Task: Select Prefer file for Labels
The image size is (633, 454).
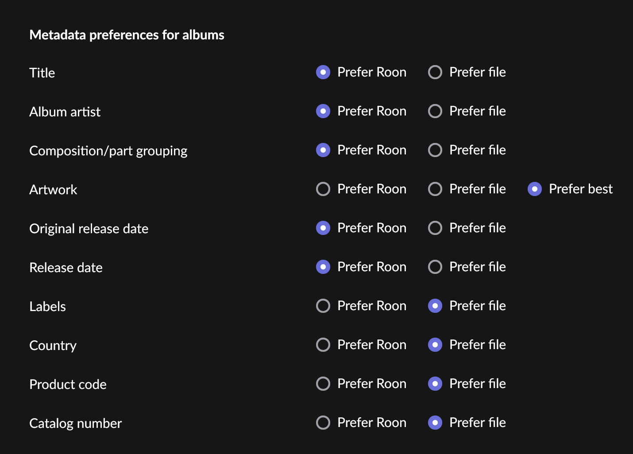Action: coord(435,306)
